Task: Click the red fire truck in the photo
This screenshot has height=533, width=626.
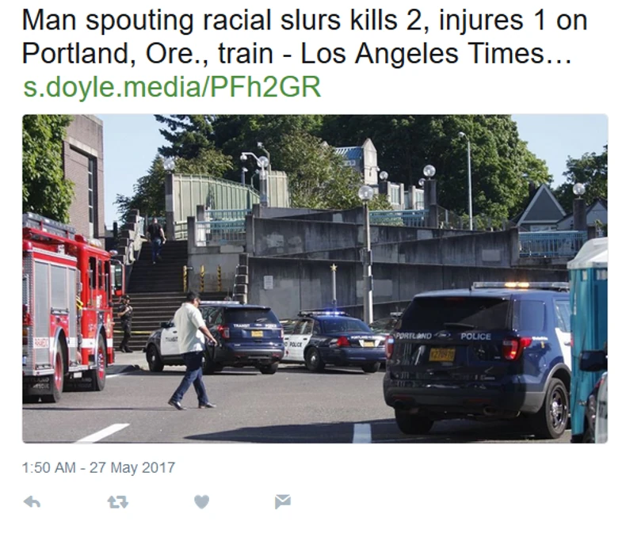Action: click(x=68, y=309)
